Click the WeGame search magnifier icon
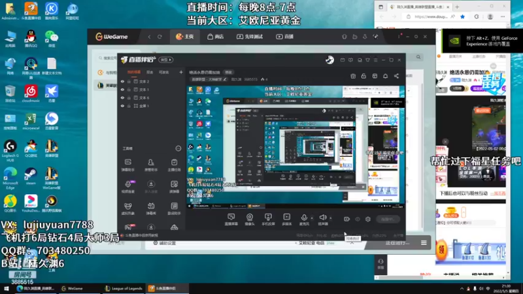Image resolution: width=523 pixels, height=294 pixels. [x=418, y=57]
